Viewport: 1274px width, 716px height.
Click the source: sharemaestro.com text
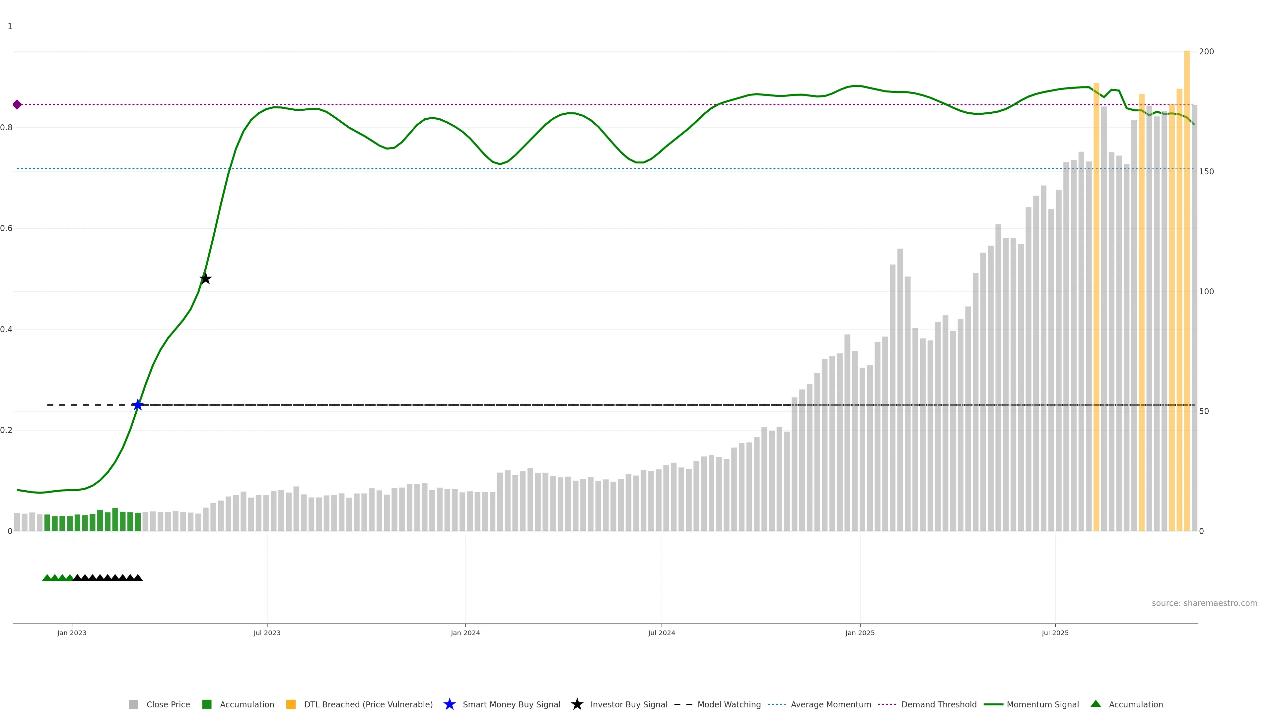pyautogui.click(x=1204, y=603)
